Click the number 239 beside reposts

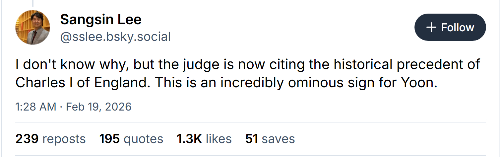pyautogui.click(x=27, y=139)
